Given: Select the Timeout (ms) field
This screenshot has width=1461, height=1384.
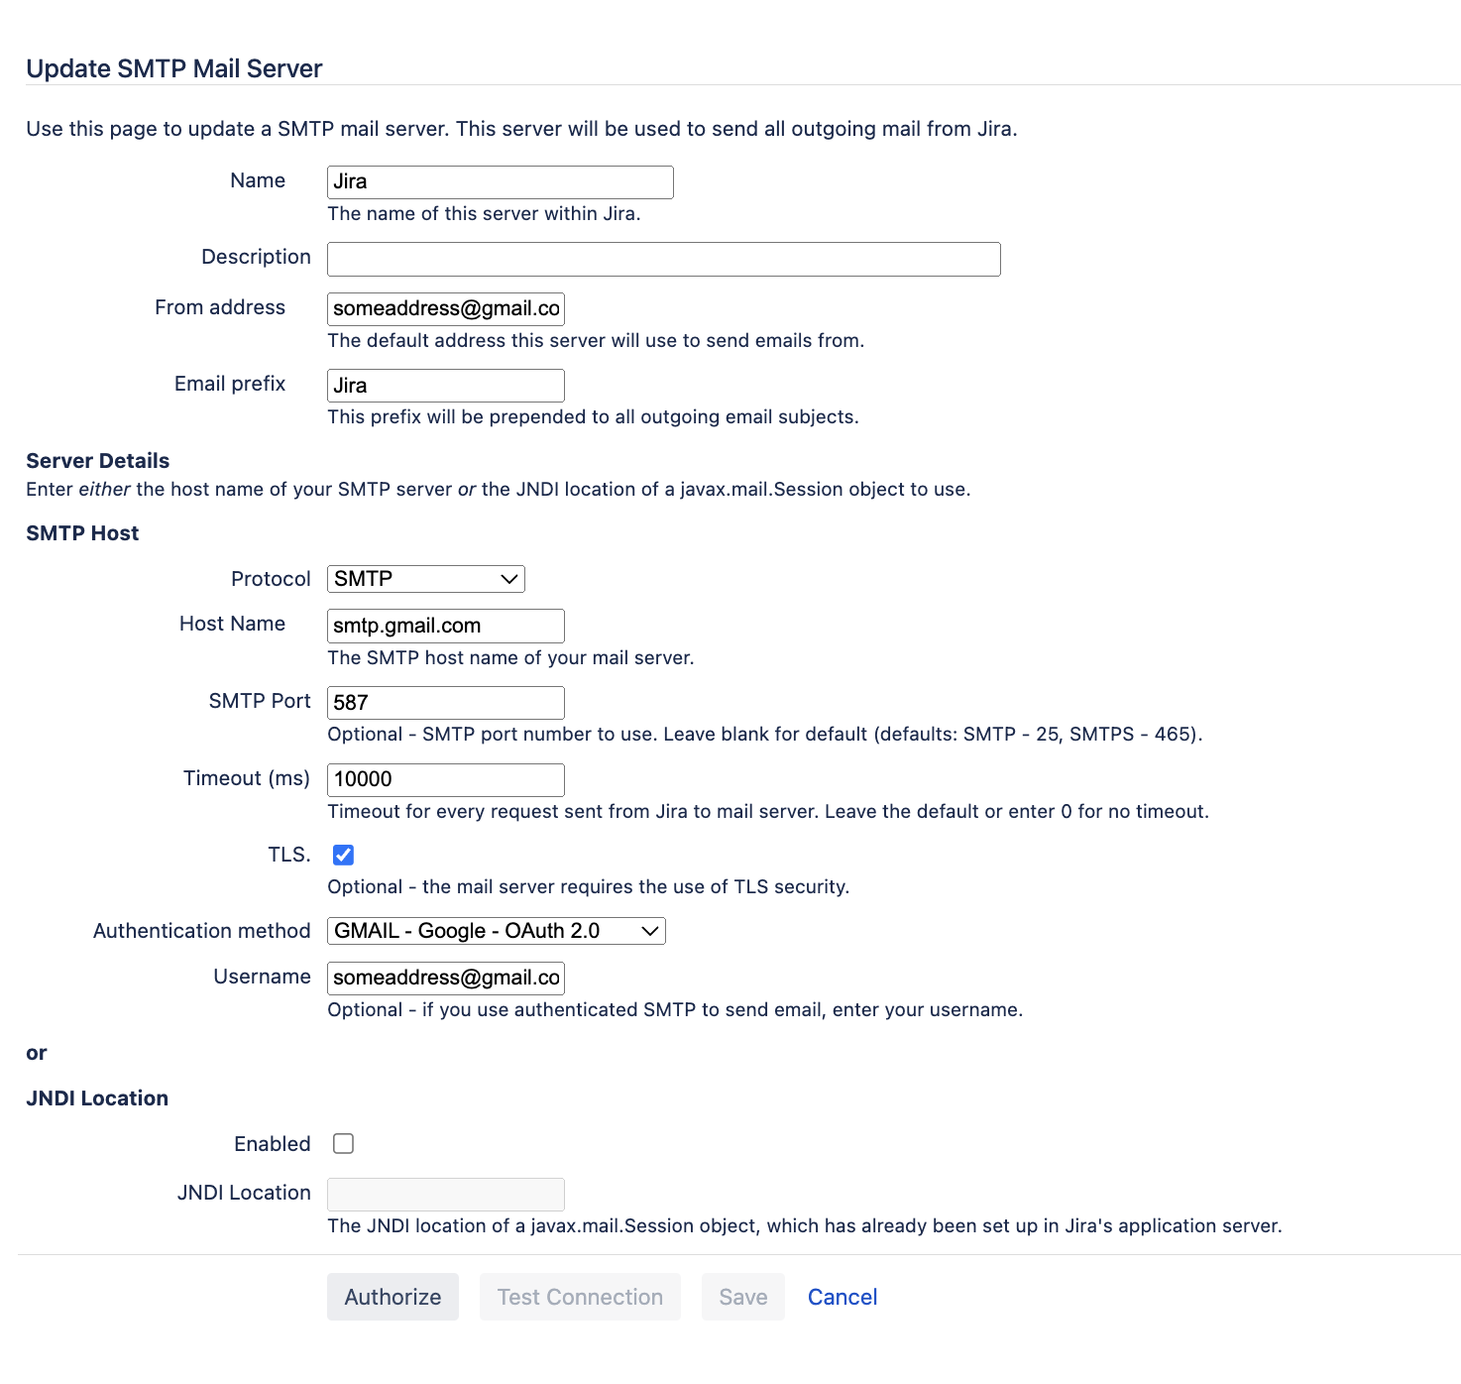Looking at the screenshot, I should click(x=445, y=780).
